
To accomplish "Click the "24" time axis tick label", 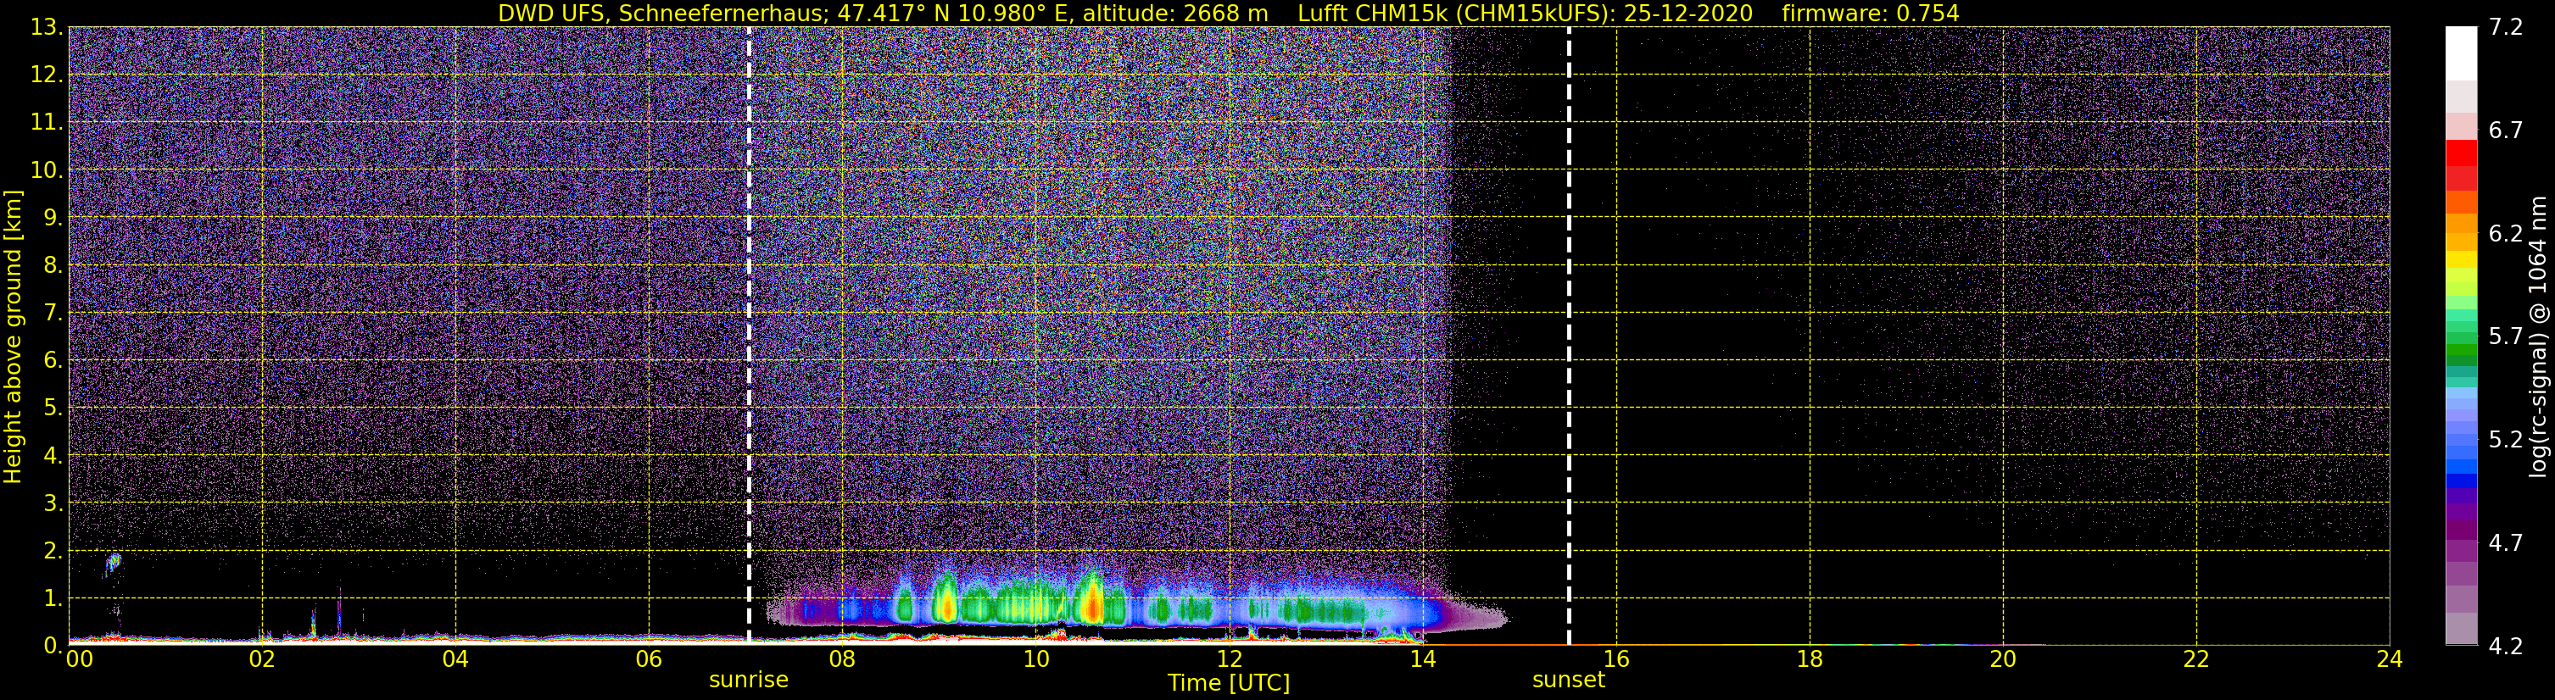I will [2390, 659].
